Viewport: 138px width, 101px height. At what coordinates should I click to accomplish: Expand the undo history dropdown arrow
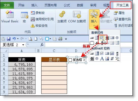pyautogui.click(x=18, y=39)
